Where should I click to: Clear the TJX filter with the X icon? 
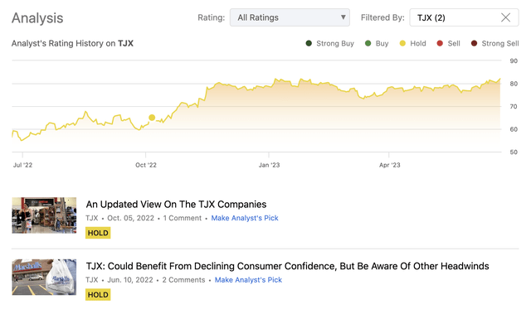point(505,17)
